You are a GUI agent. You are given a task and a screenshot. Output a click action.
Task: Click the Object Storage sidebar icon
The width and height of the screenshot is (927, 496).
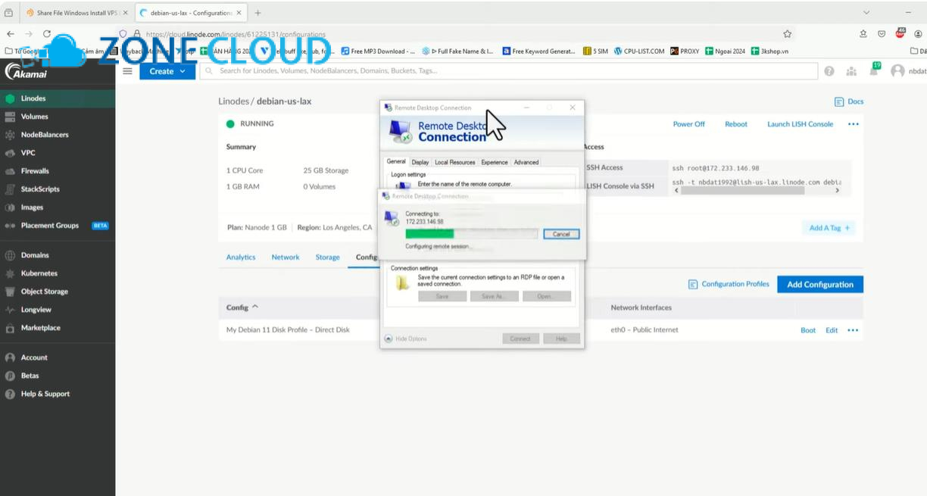pos(9,291)
